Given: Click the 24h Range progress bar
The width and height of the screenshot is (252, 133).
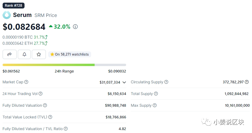Looking at the screenshot, I should (x=64, y=65).
